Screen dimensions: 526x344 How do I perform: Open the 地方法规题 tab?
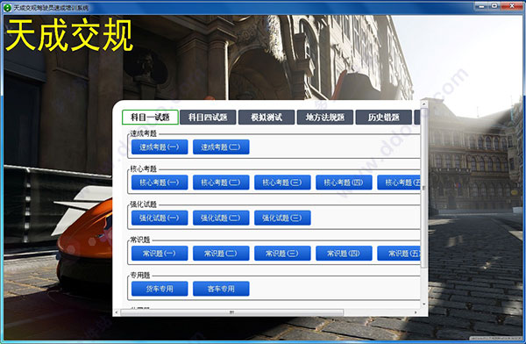[324, 118]
